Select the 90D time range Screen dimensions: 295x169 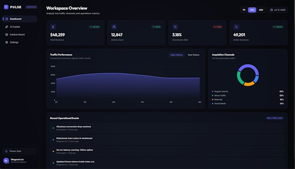[x=261, y=10]
